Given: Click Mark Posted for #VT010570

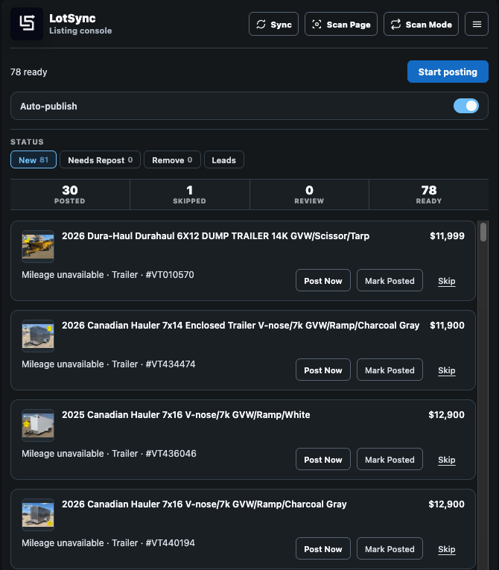Looking at the screenshot, I should tap(390, 280).
